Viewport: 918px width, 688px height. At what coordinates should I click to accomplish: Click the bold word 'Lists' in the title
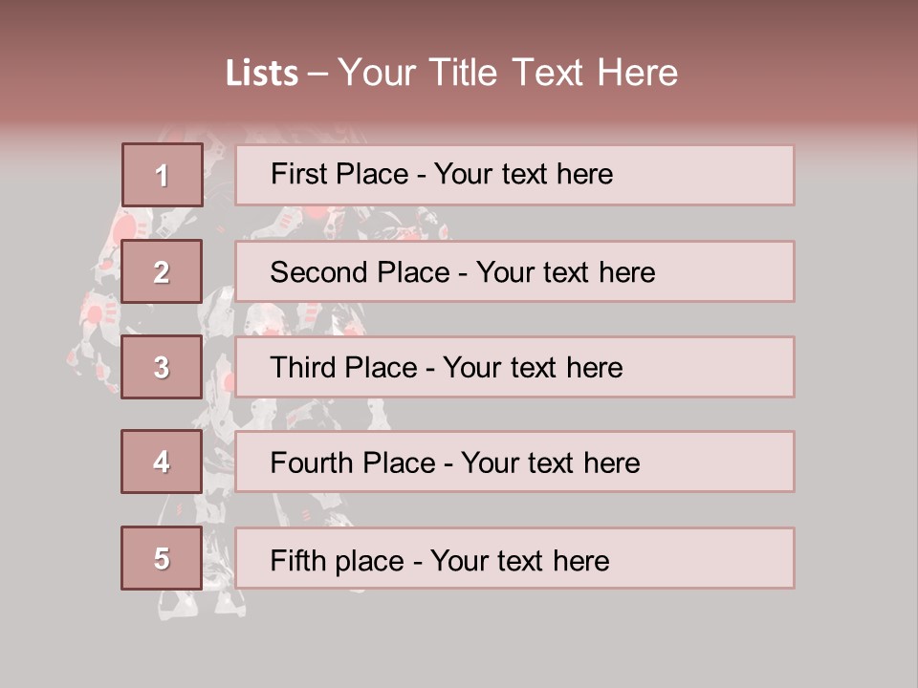pyautogui.click(x=261, y=74)
